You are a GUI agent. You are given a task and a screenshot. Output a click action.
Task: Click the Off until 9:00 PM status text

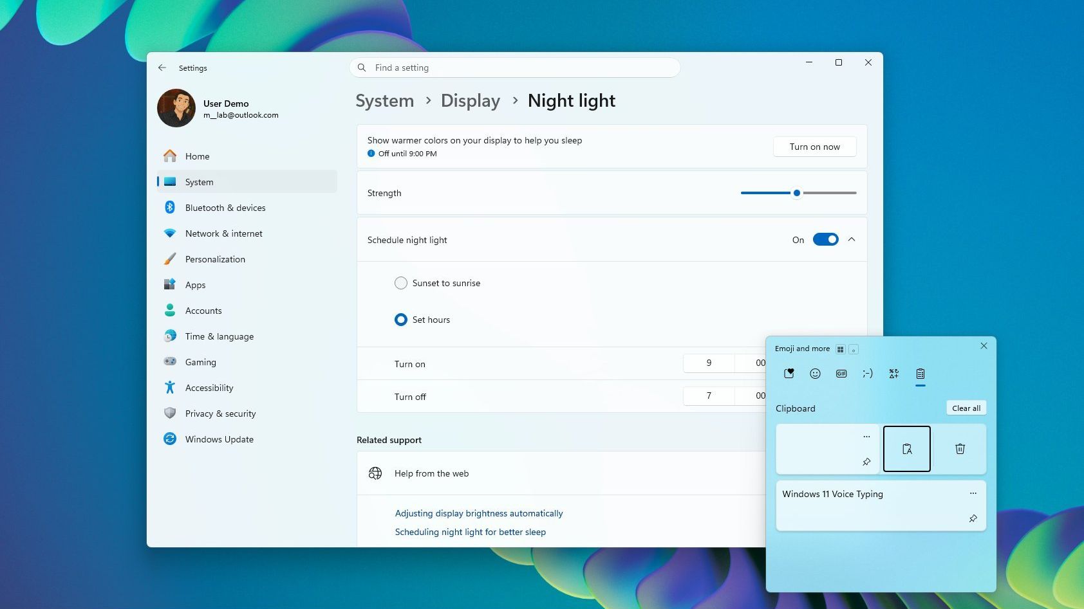coord(407,154)
